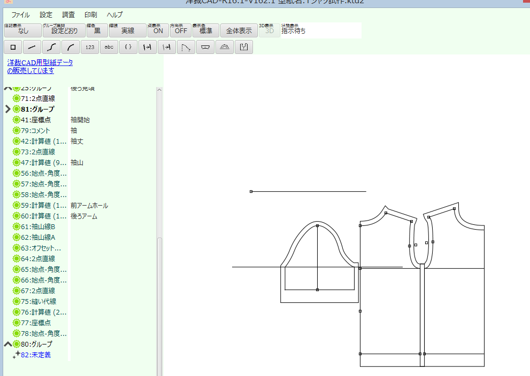Open the ファイル menu
530x376 pixels.
click(20, 15)
